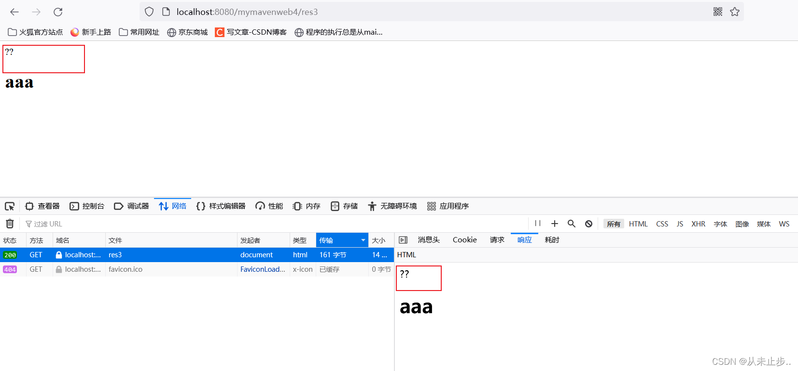Collapse the request details pane
The image size is (798, 371).
point(403,240)
